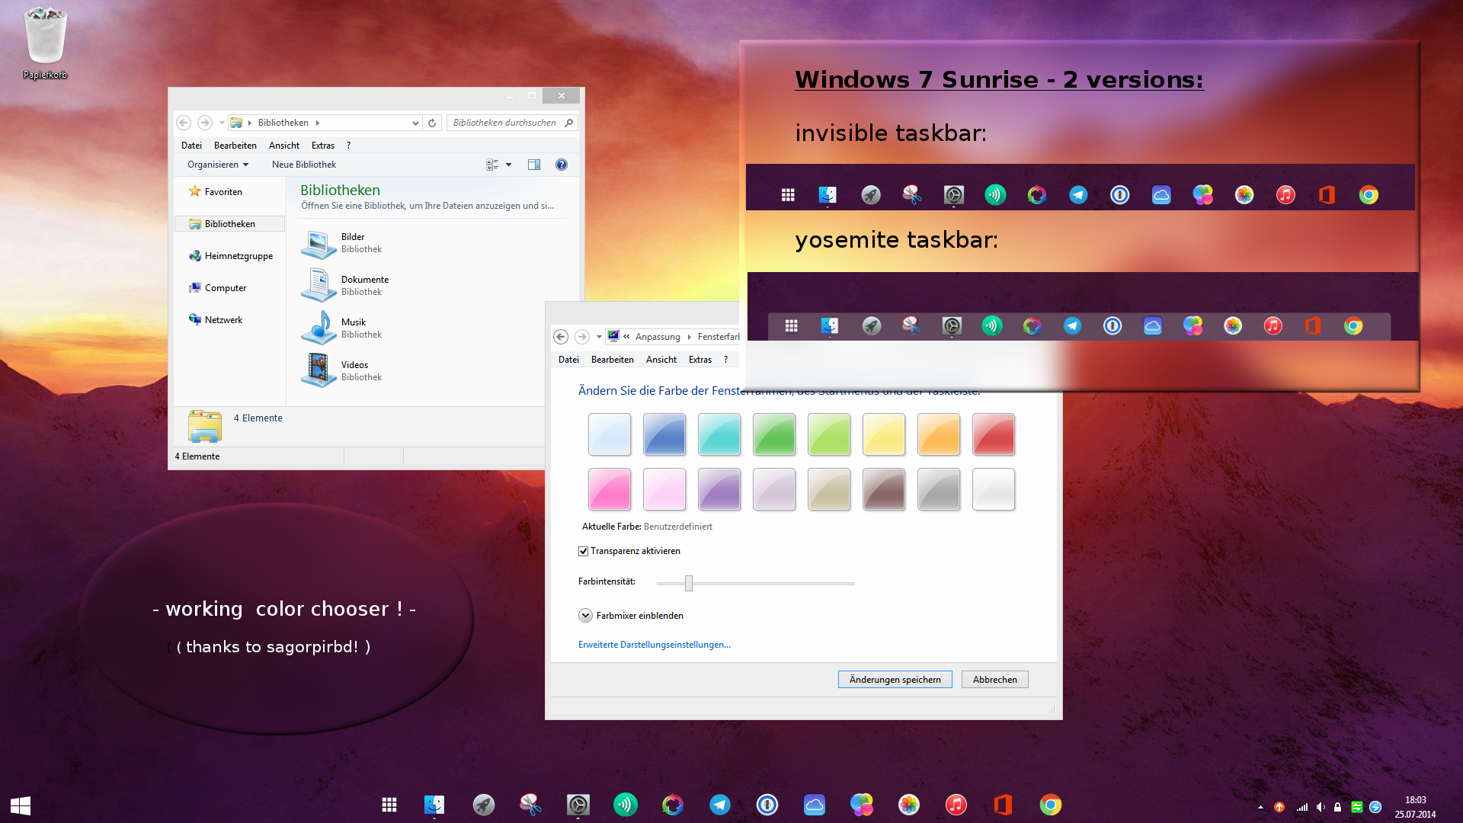Click the volume speaker icon in system tray
This screenshot has height=823, width=1463.
1321,807
